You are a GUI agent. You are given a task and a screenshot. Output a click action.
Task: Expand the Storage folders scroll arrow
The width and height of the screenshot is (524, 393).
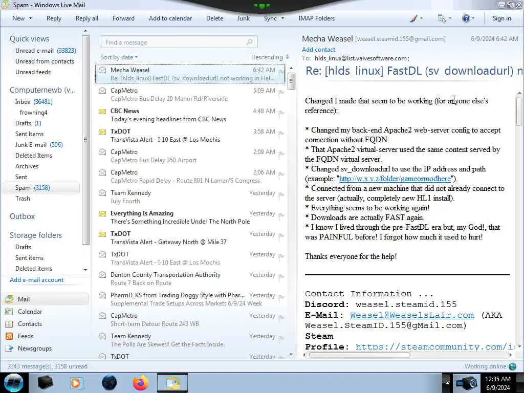[x=85, y=270]
